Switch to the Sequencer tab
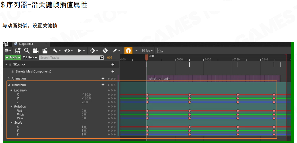This screenshot has width=297, height=143. coord(26,44)
